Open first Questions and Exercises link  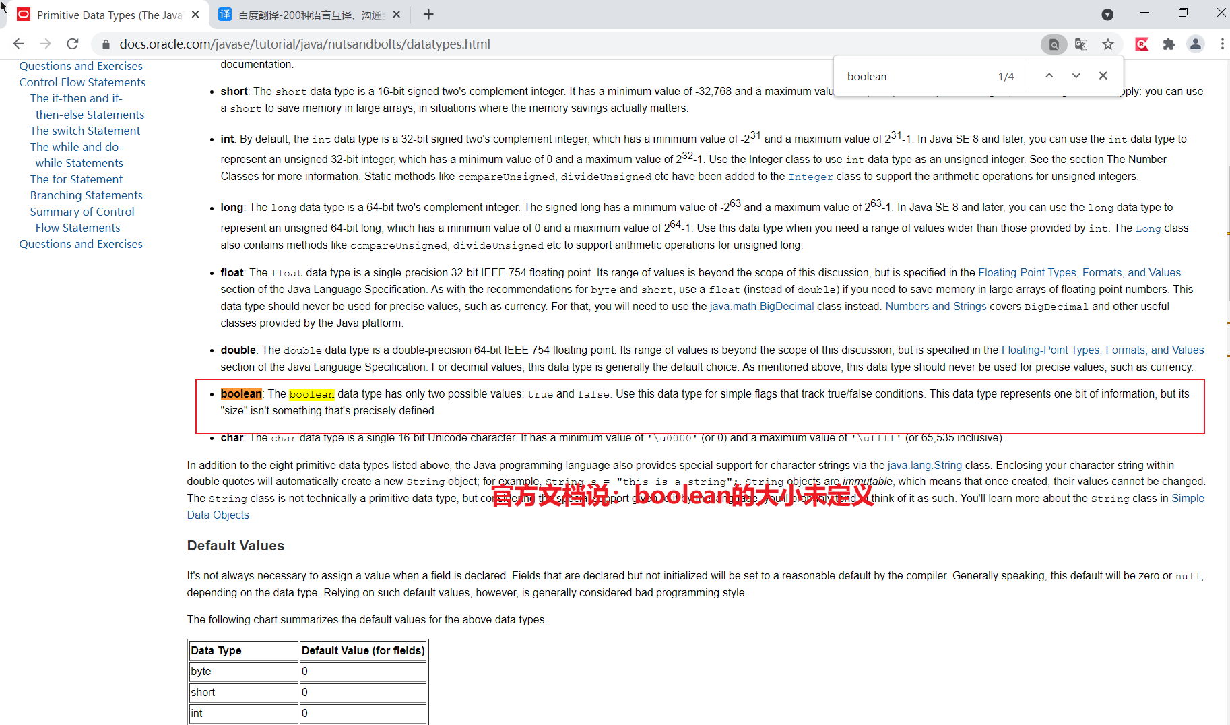(x=81, y=66)
